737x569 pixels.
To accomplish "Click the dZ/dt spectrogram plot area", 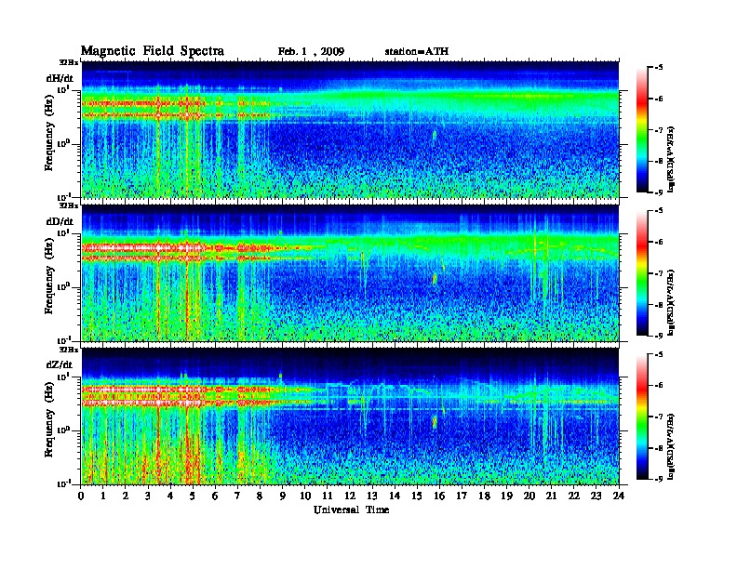I will [x=350, y=417].
